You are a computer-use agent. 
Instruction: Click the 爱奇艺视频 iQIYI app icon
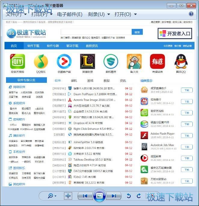pos(17,62)
